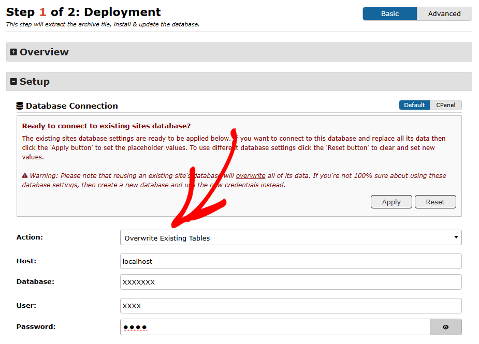Click the underlined overwrite link
Screen dimensions: 479x344
pos(251,176)
